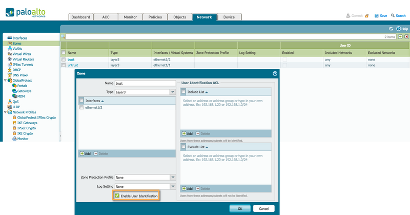410x215 pixels.
Task: Click the zone Name input field
Action: click(x=145, y=83)
